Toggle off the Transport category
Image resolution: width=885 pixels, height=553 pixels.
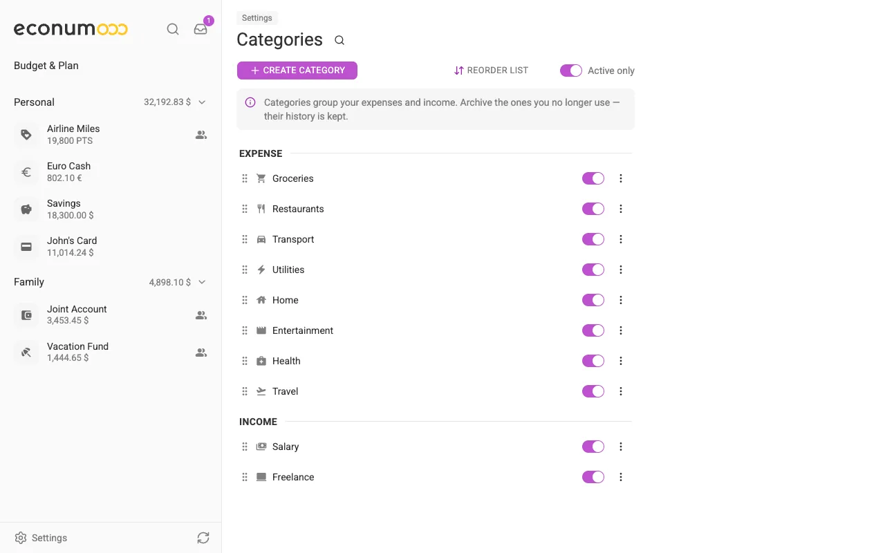click(593, 239)
